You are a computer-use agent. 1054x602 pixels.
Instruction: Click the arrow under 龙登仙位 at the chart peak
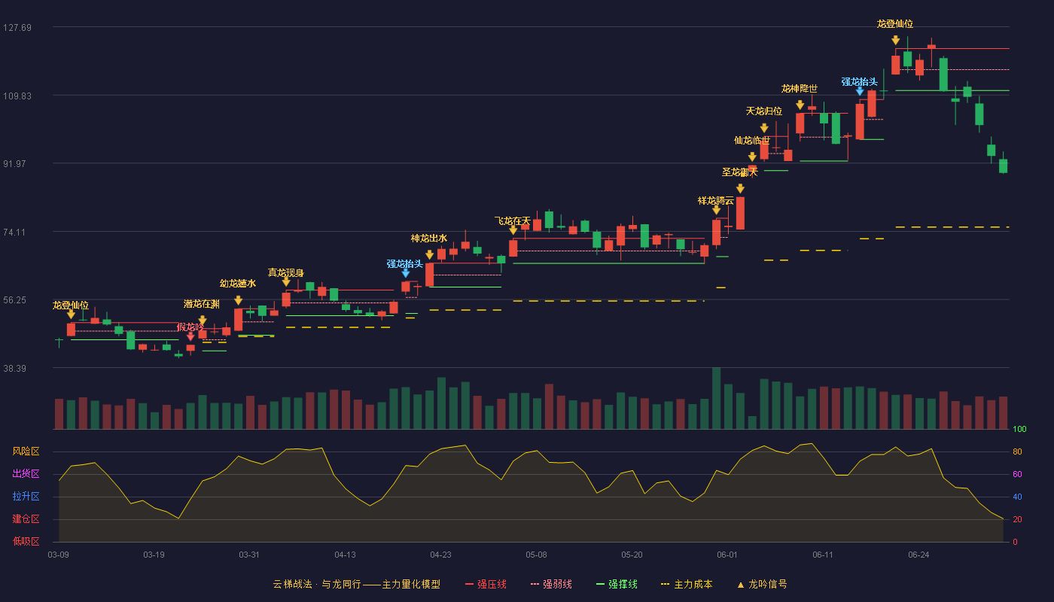click(895, 41)
